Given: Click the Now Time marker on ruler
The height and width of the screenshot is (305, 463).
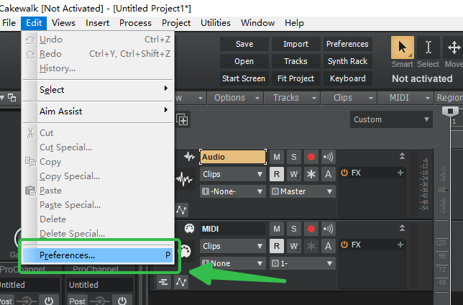Looking at the screenshot, I should 450,111.
